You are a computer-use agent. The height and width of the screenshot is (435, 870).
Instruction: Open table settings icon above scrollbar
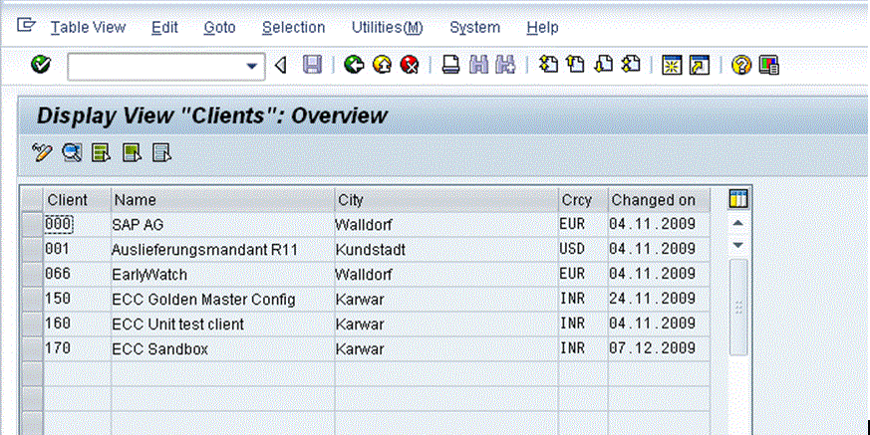click(x=738, y=200)
